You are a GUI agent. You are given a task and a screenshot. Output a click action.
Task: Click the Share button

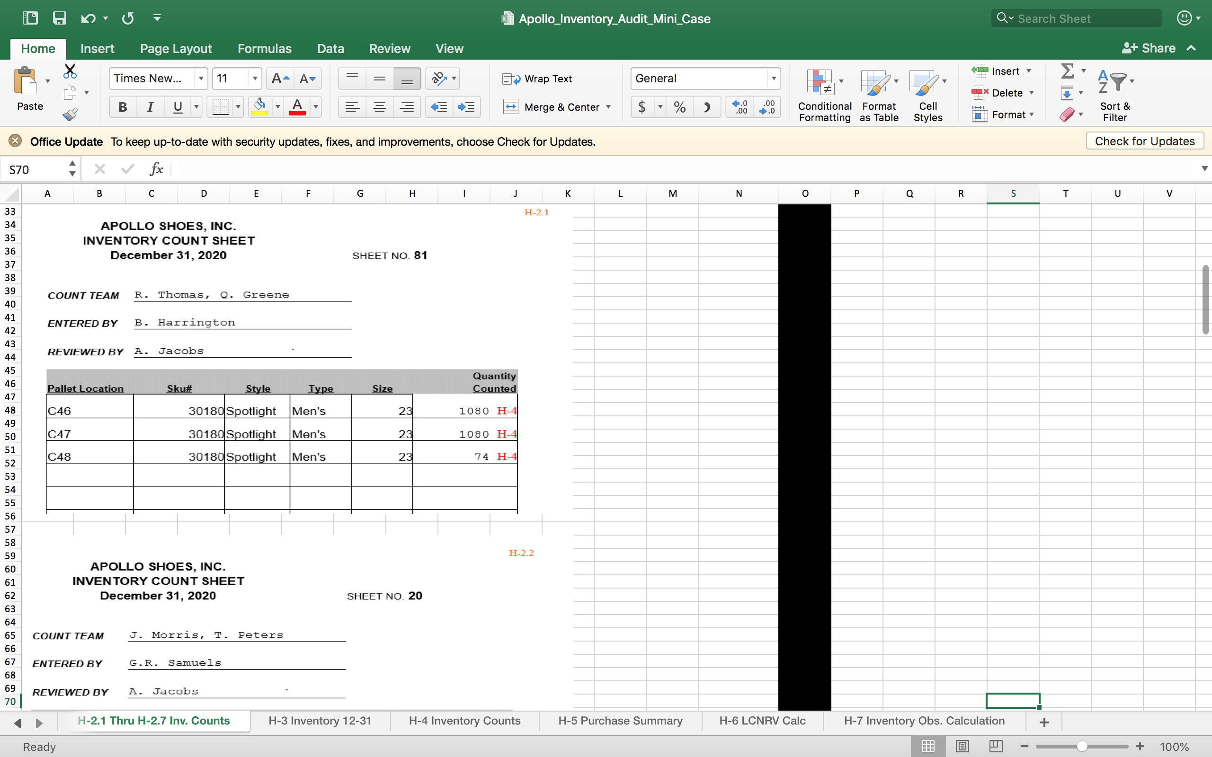[1149, 48]
